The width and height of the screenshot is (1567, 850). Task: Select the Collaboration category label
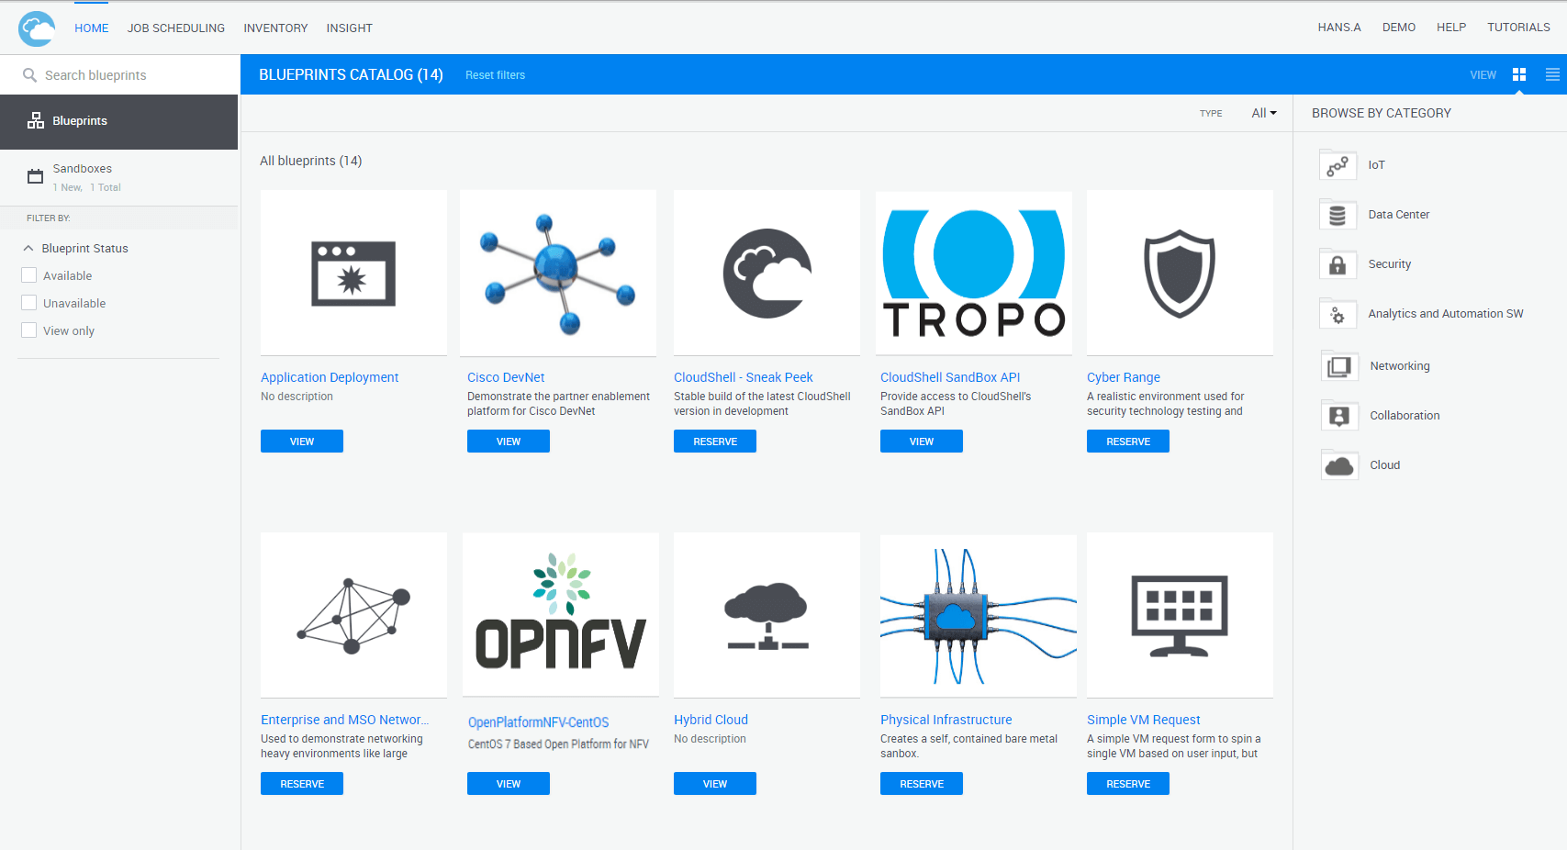tap(1405, 416)
